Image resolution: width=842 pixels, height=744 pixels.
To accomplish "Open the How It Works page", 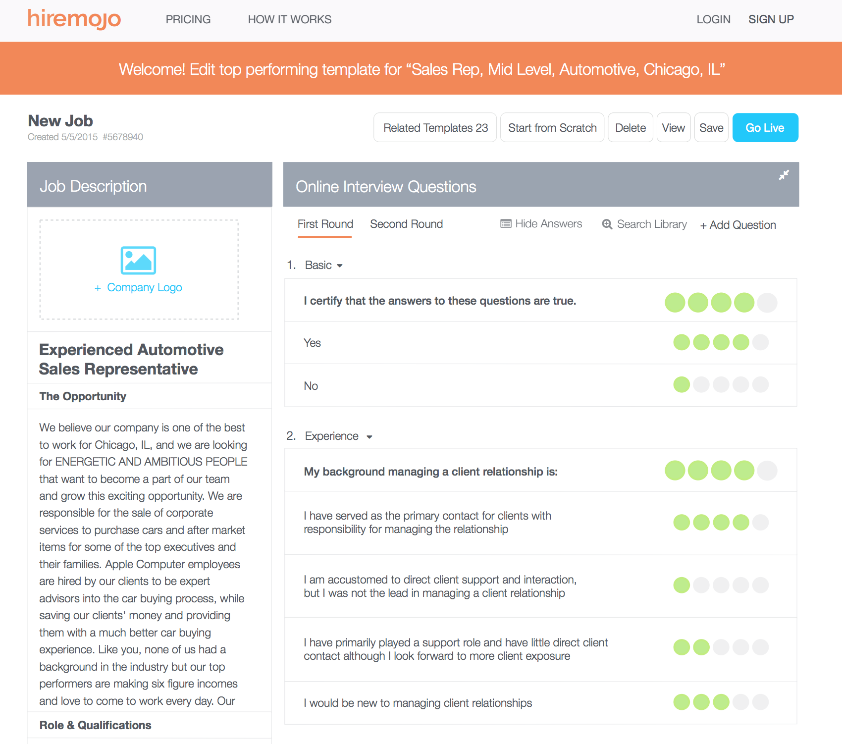I will pyautogui.click(x=290, y=19).
